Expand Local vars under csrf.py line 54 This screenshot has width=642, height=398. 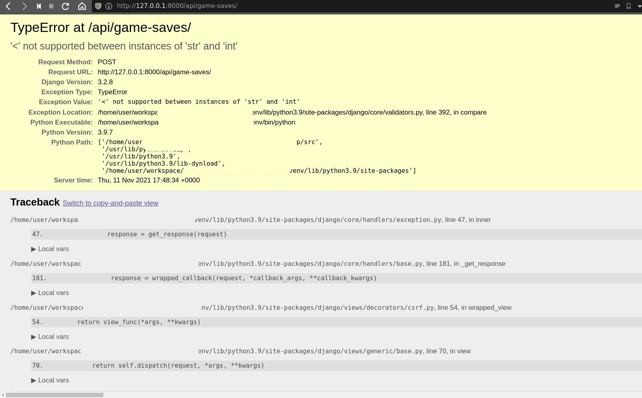pyautogui.click(x=50, y=337)
